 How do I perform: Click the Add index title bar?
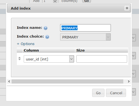point(69,8)
